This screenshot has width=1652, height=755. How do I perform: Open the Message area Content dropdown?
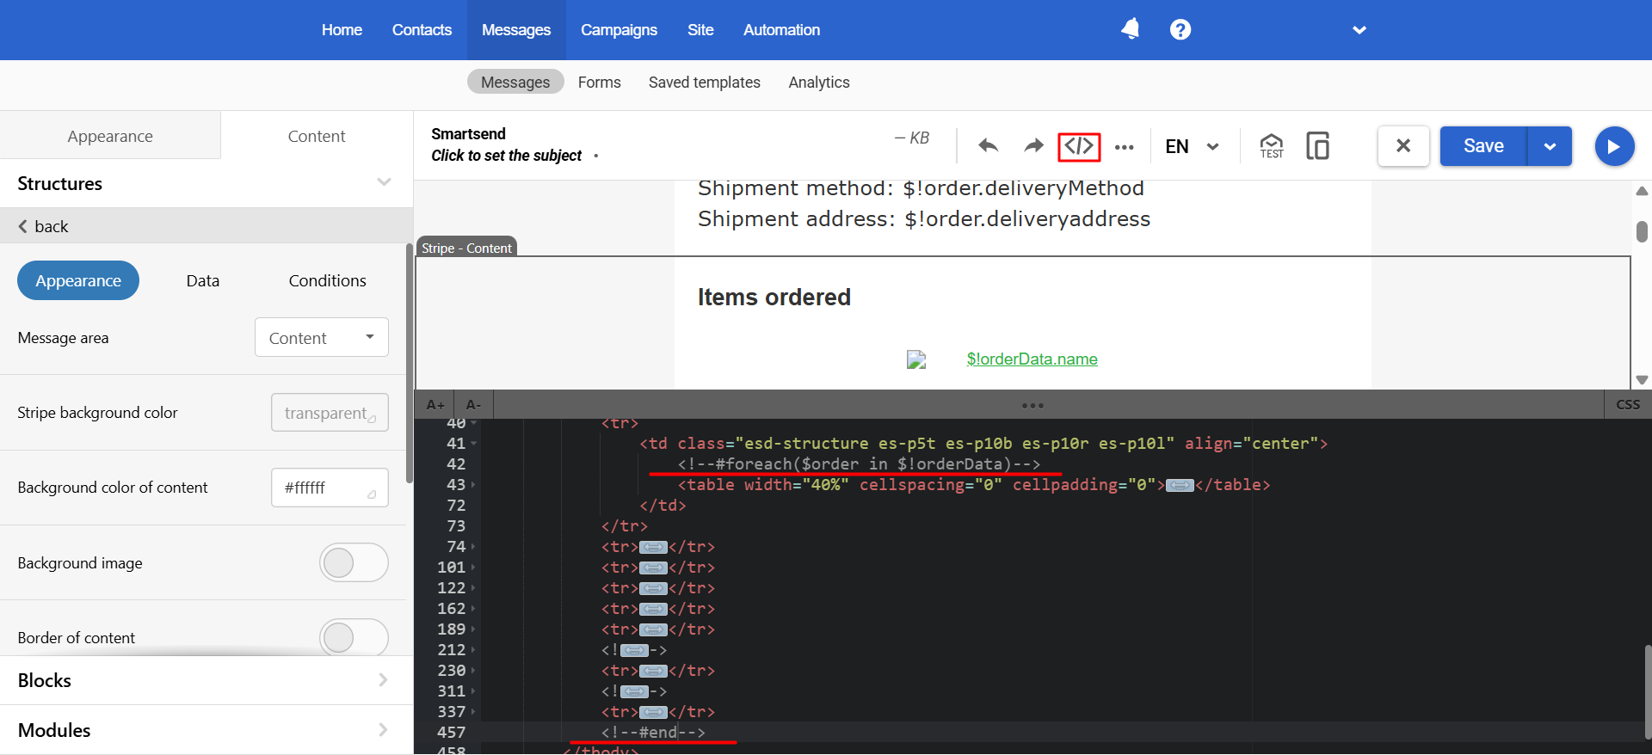pyautogui.click(x=322, y=337)
